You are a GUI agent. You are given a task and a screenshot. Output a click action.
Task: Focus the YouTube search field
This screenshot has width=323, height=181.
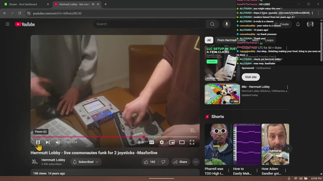(149, 24)
